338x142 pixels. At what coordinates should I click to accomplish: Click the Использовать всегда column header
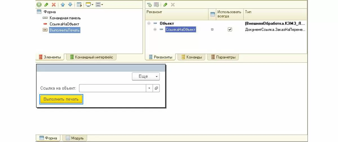pyautogui.click(x=230, y=14)
